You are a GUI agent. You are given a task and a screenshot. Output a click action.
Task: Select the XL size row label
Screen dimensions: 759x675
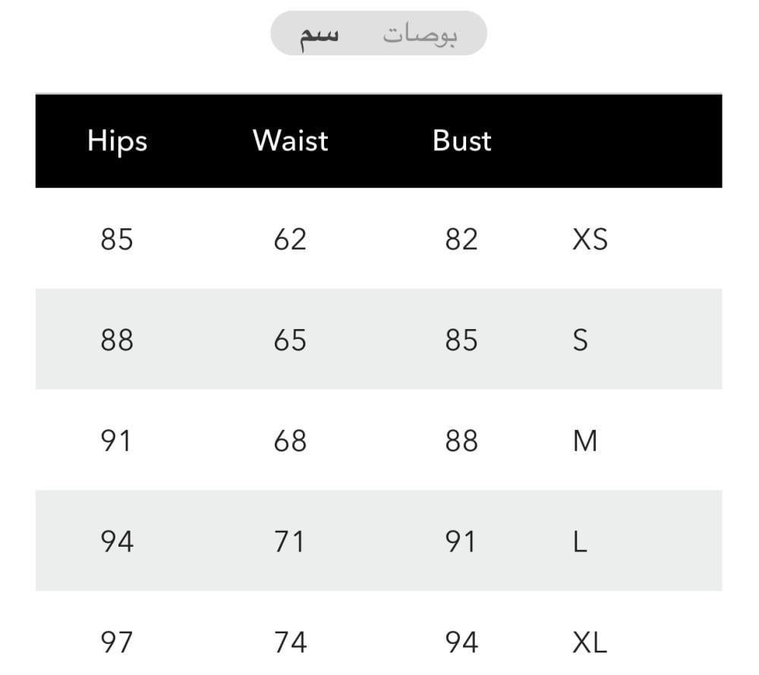pos(590,642)
